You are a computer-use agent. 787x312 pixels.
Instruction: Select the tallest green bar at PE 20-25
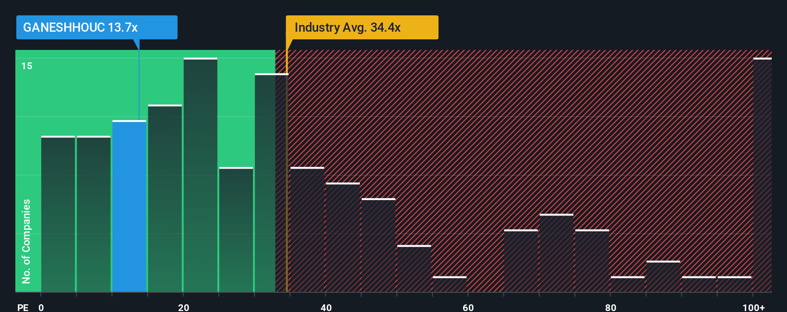pyautogui.click(x=201, y=175)
